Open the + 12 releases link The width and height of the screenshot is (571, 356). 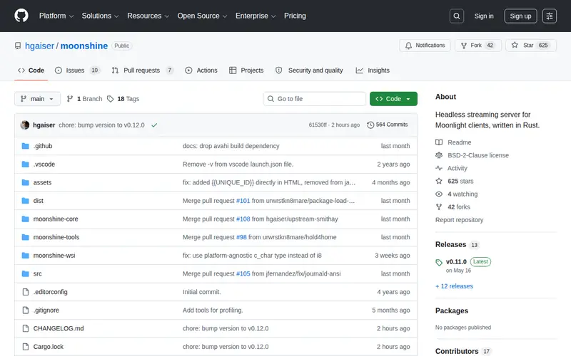click(454, 286)
